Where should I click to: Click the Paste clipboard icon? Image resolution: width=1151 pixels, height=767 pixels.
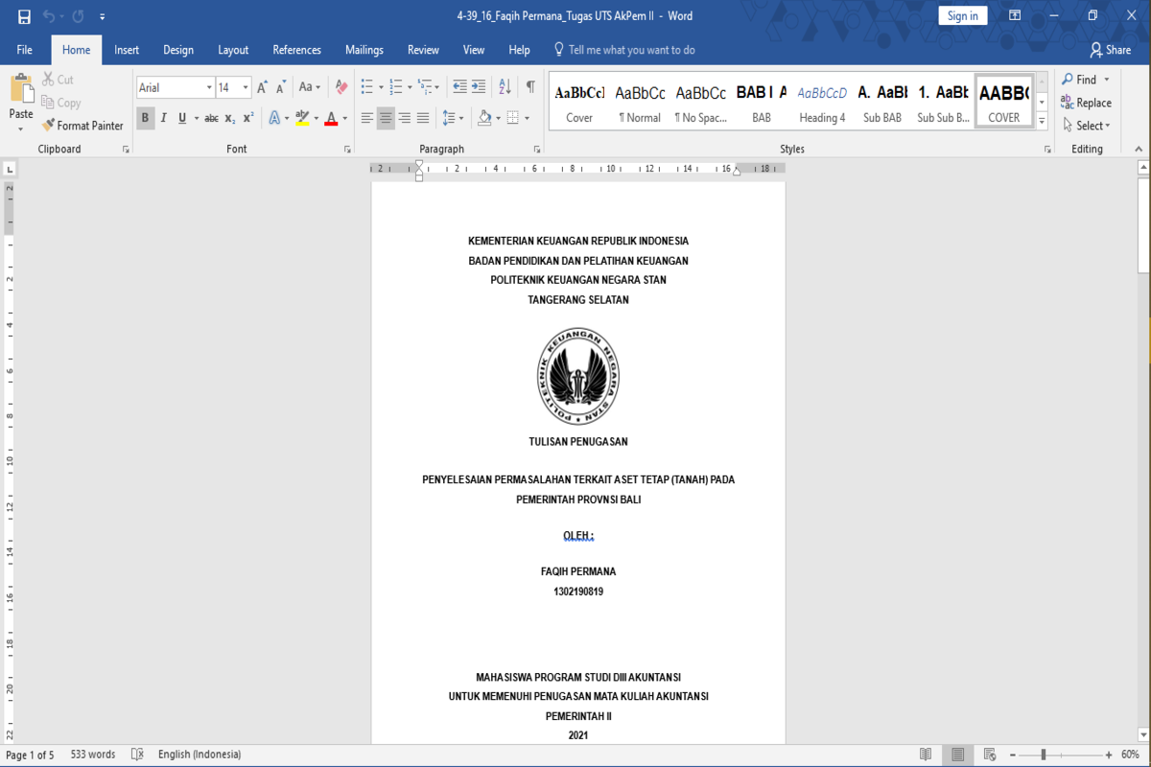[x=21, y=89]
